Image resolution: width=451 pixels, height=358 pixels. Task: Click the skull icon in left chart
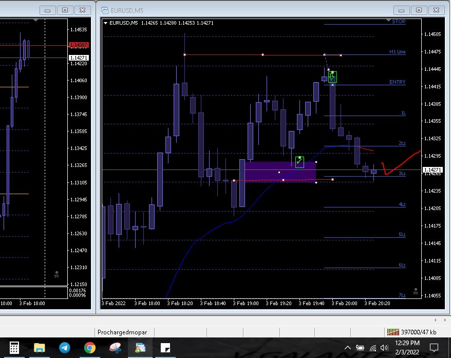point(57,275)
